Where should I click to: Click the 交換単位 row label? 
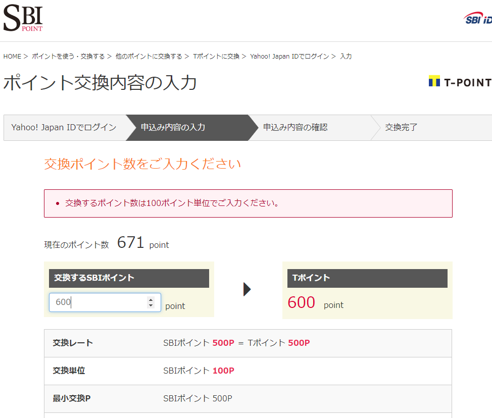(x=69, y=371)
